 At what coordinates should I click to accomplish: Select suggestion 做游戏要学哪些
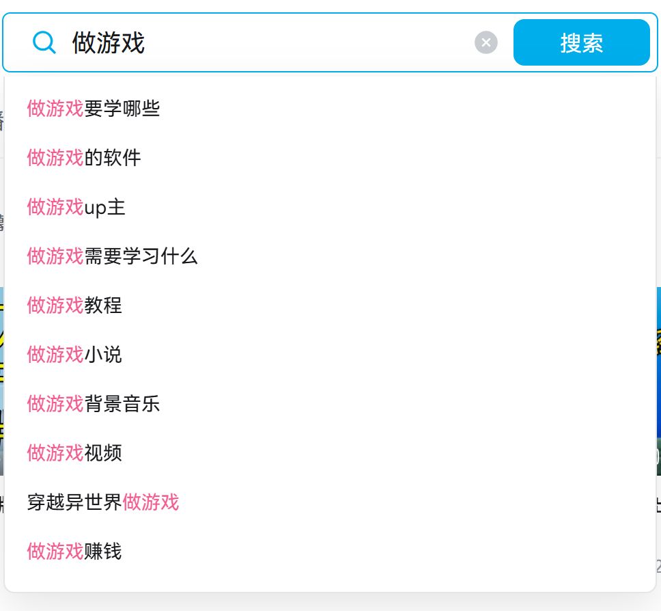(94, 108)
